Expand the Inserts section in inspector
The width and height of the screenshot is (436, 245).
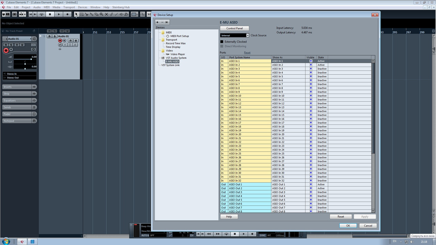coord(19,87)
